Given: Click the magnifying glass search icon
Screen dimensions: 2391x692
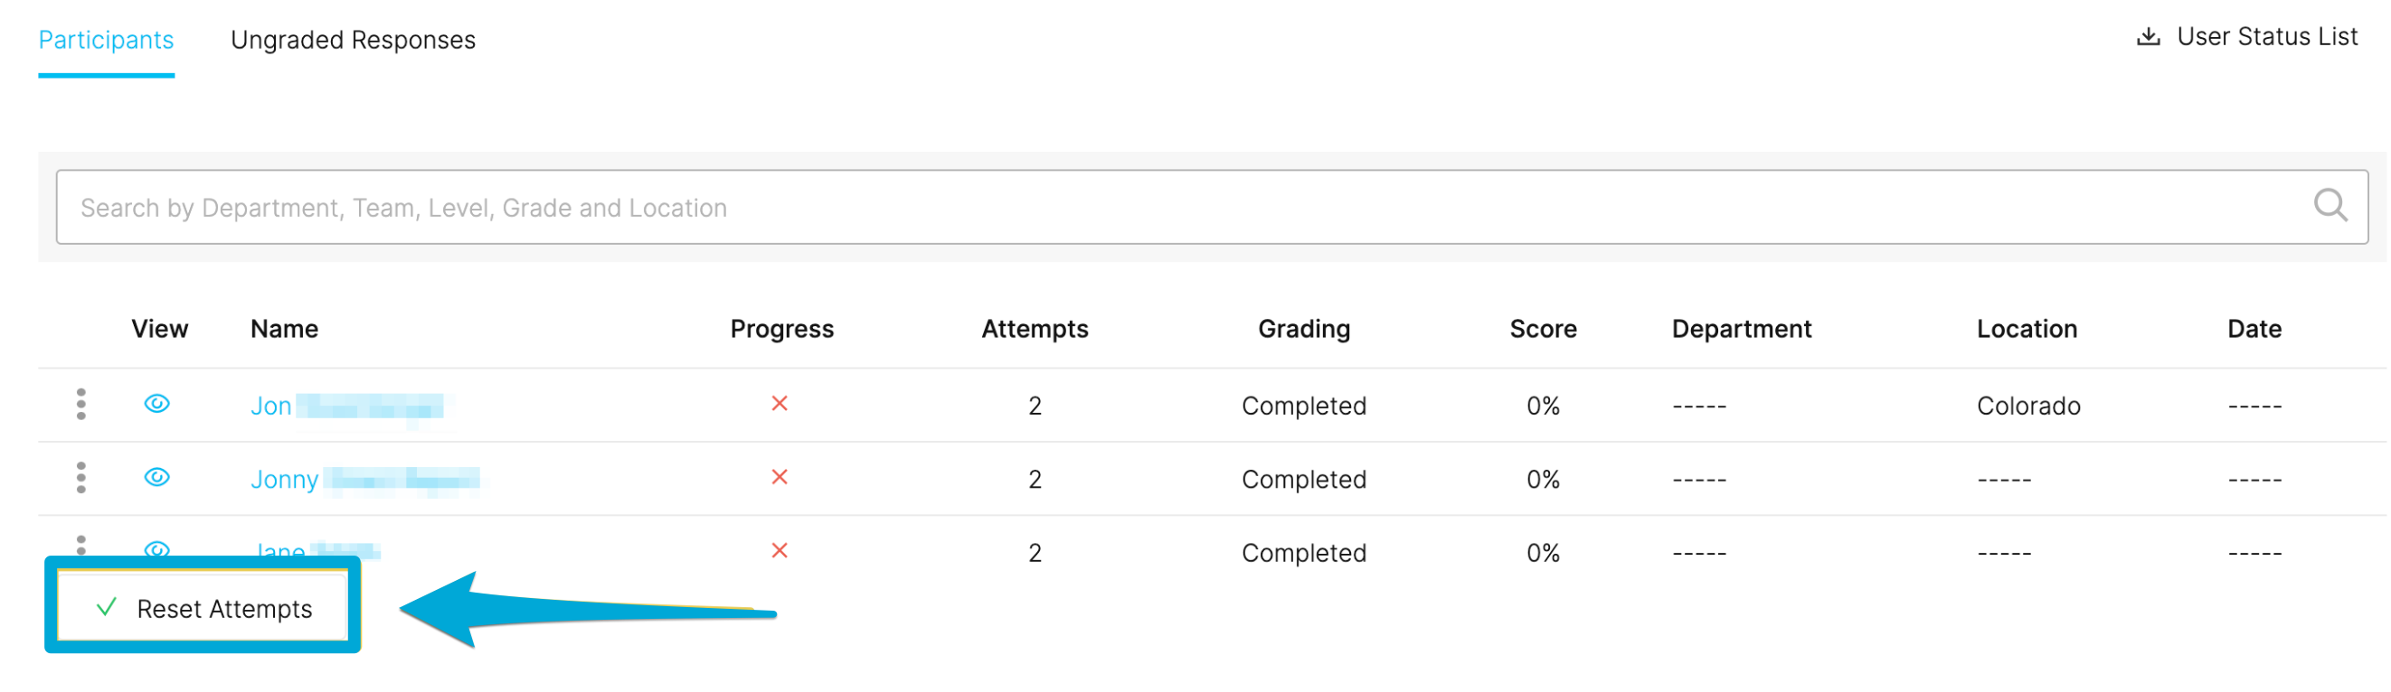Looking at the screenshot, I should point(2330,205).
